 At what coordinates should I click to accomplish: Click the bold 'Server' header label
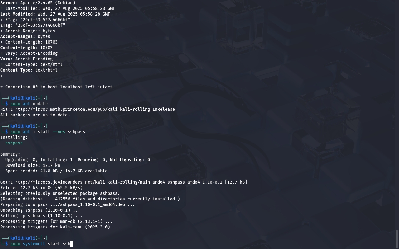(8, 3)
